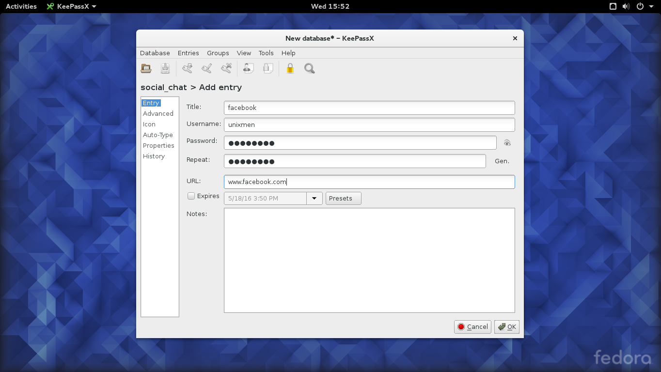Click the Wed 15:52 clock
Viewport: 661px width, 372px height.
(x=330, y=6)
